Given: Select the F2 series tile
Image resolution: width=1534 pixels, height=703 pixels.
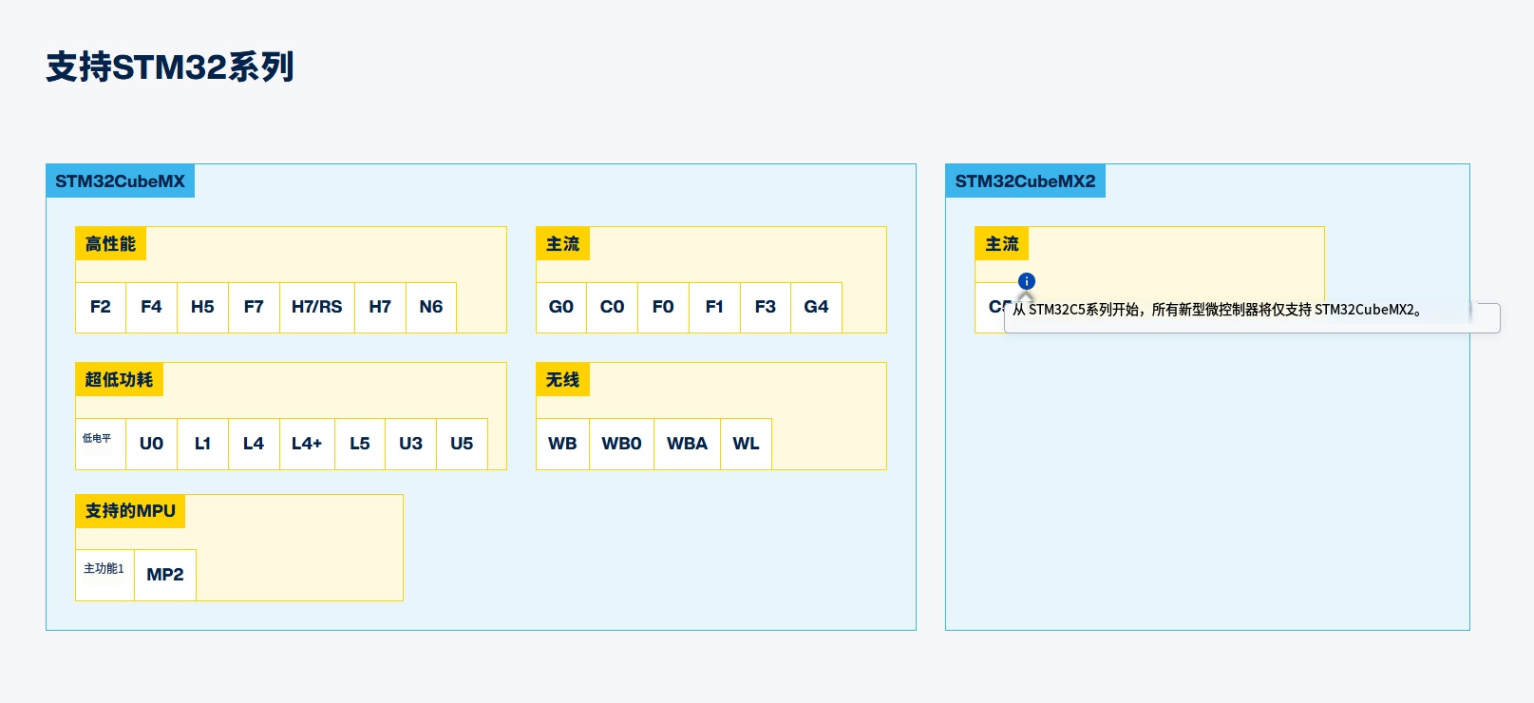Looking at the screenshot, I should tap(101, 307).
